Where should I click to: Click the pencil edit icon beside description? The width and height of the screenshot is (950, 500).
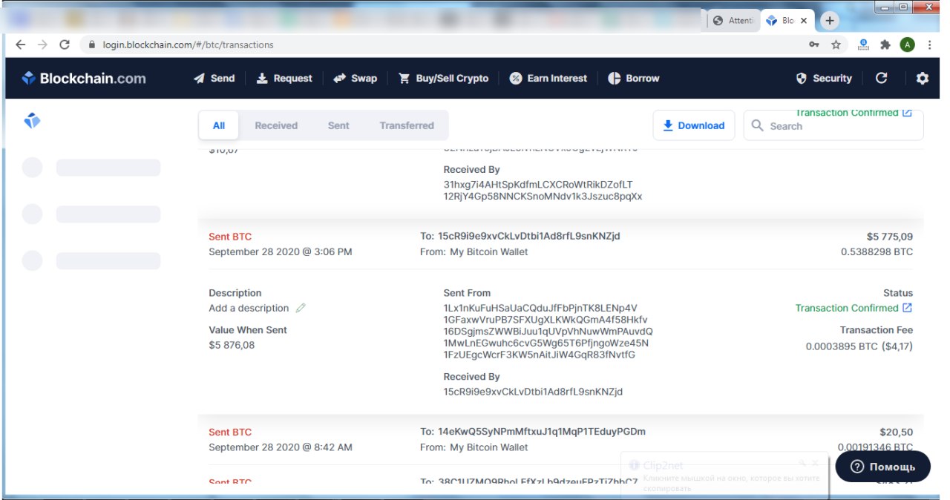(x=301, y=308)
